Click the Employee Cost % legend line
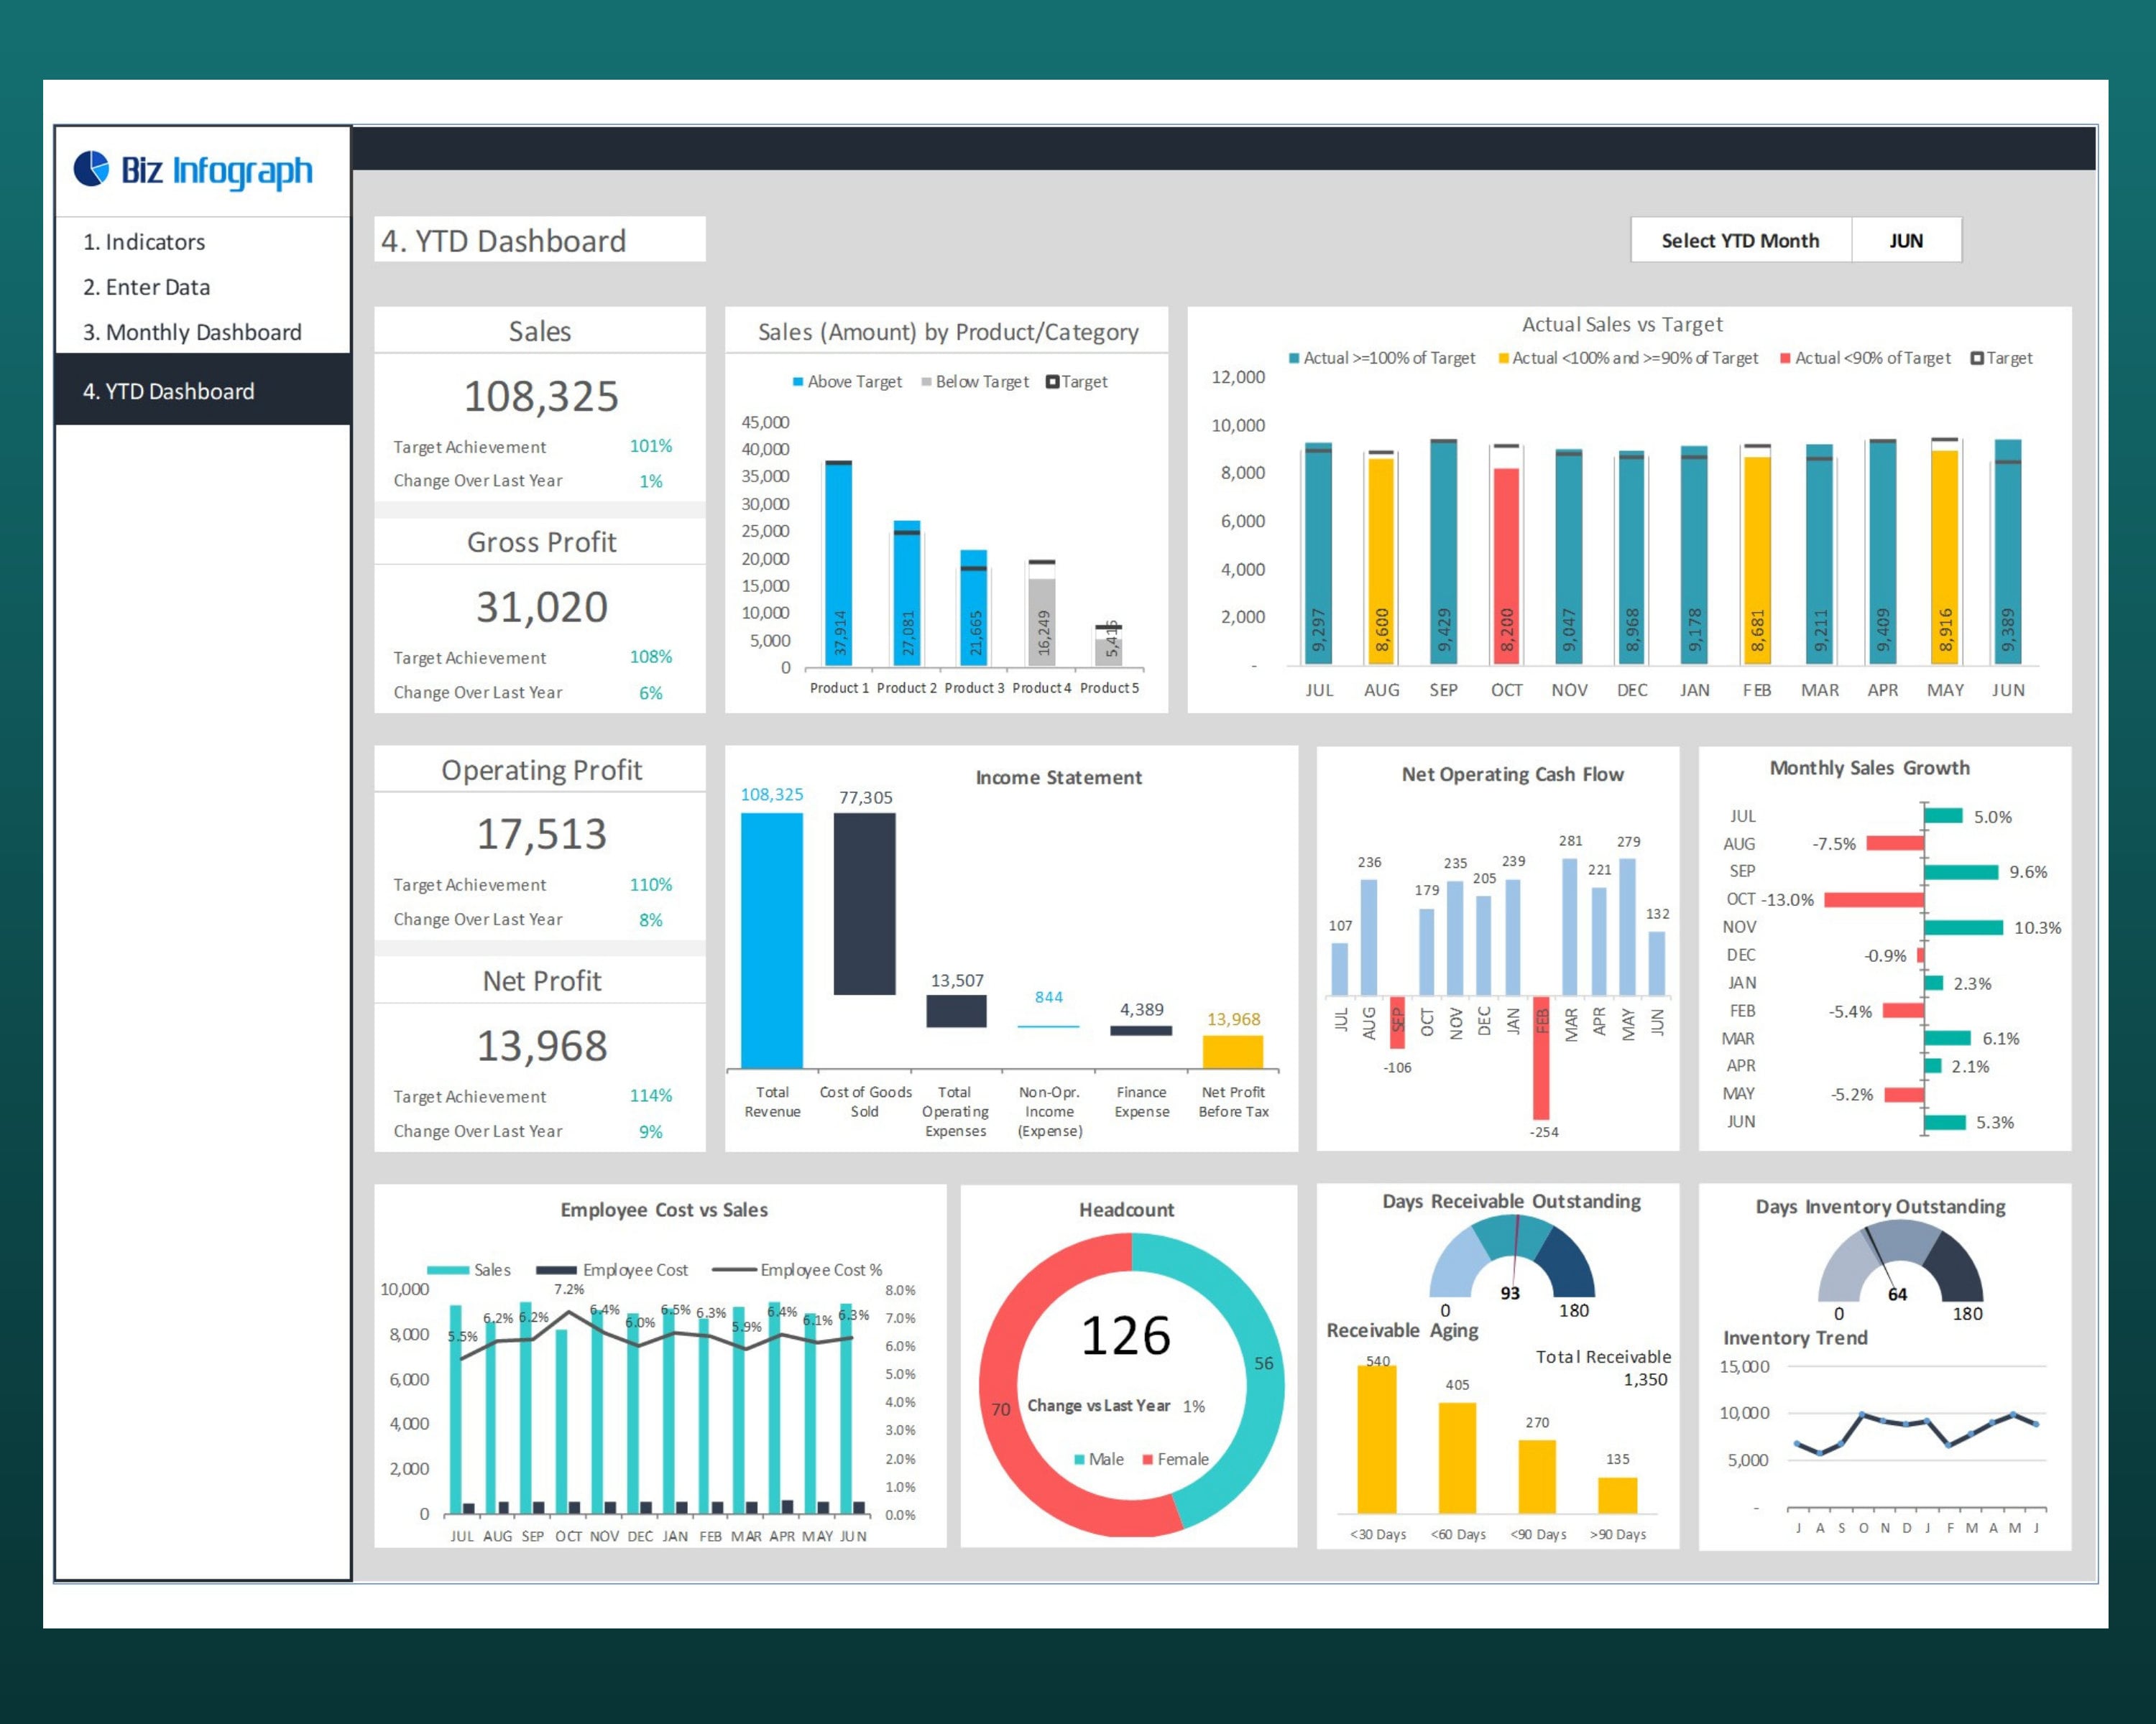 [734, 1270]
